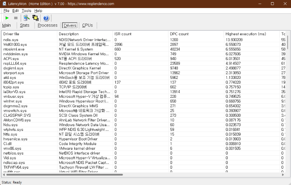Start the latency monitor with green play icon

tap(7, 18)
